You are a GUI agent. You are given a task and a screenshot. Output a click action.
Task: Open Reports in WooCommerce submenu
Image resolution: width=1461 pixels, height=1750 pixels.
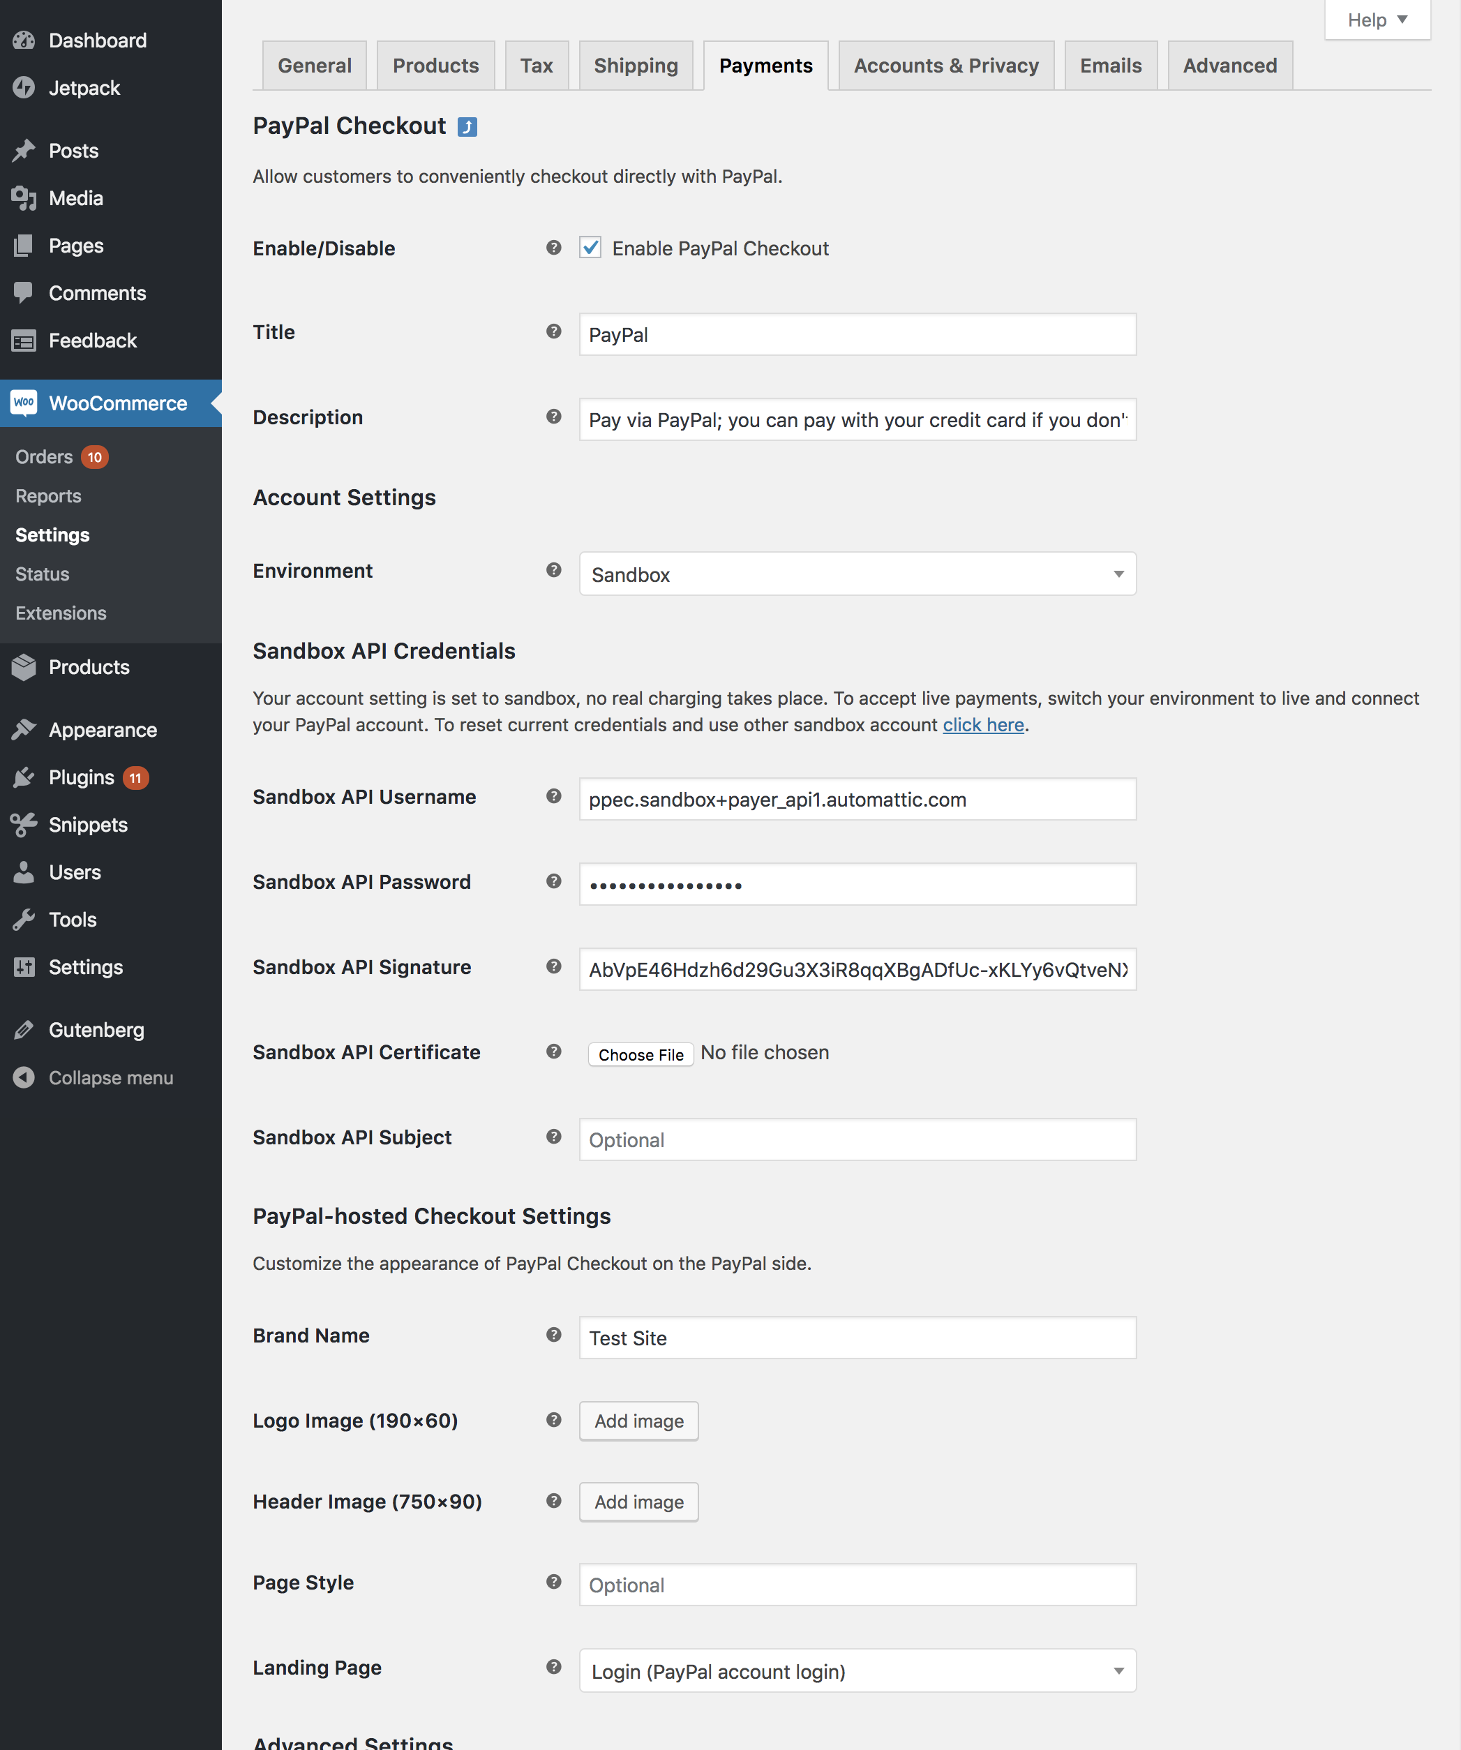tap(48, 496)
